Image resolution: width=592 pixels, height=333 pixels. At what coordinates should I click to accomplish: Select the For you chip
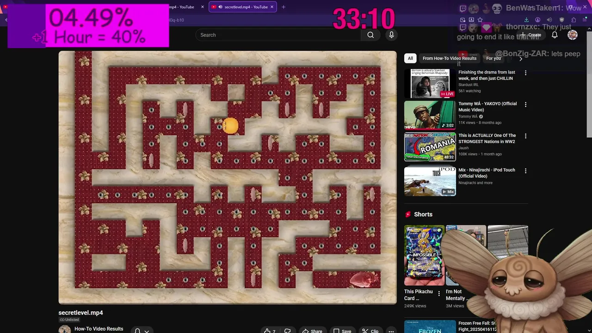[493, 58]
